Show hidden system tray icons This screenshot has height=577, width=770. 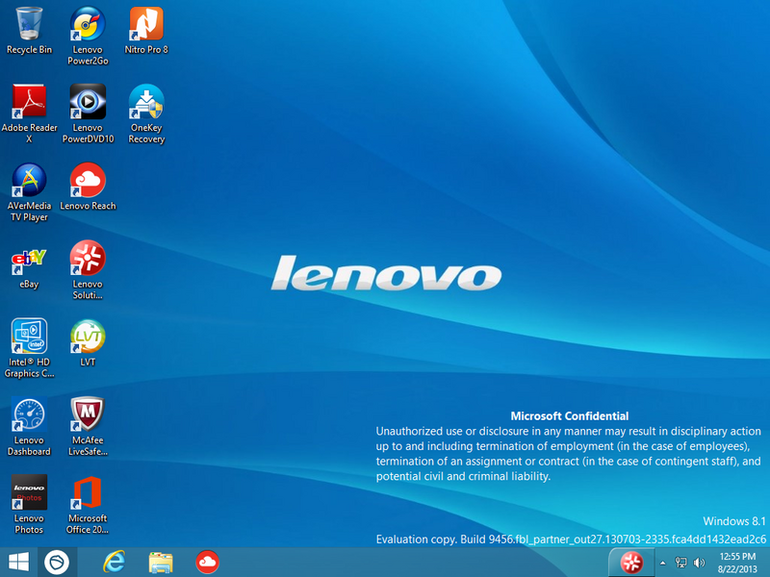[662, 562]
